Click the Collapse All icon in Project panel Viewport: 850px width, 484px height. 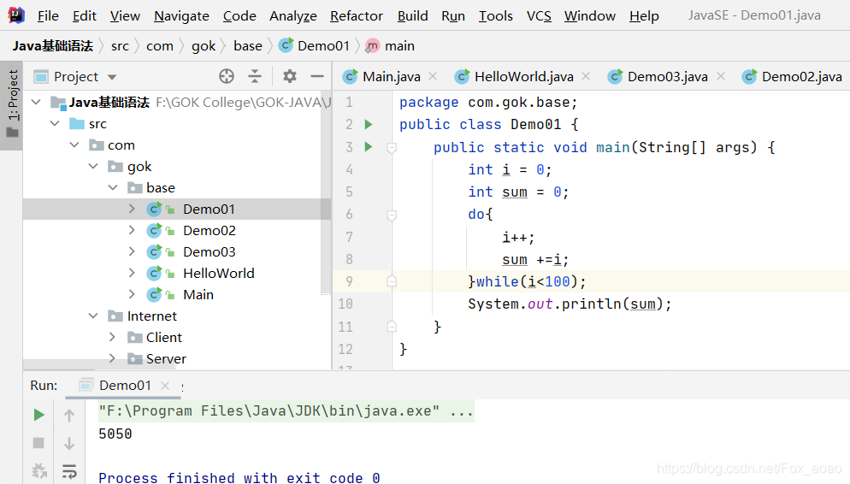click(x=255, y=76)
